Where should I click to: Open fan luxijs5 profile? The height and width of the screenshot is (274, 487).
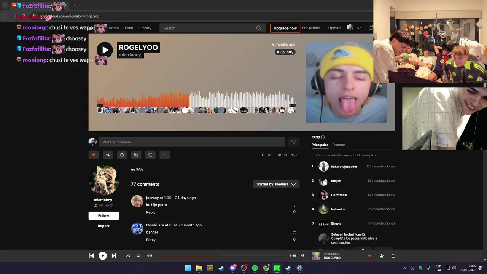pos(336,181)
